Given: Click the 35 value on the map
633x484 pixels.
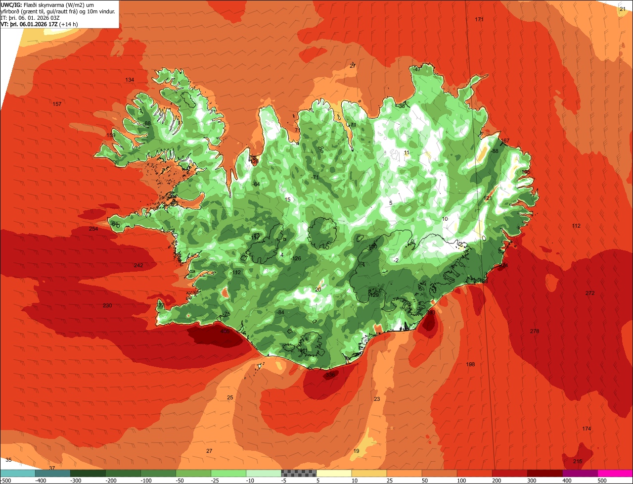Looking at the screenshot, I should [8, 460].
